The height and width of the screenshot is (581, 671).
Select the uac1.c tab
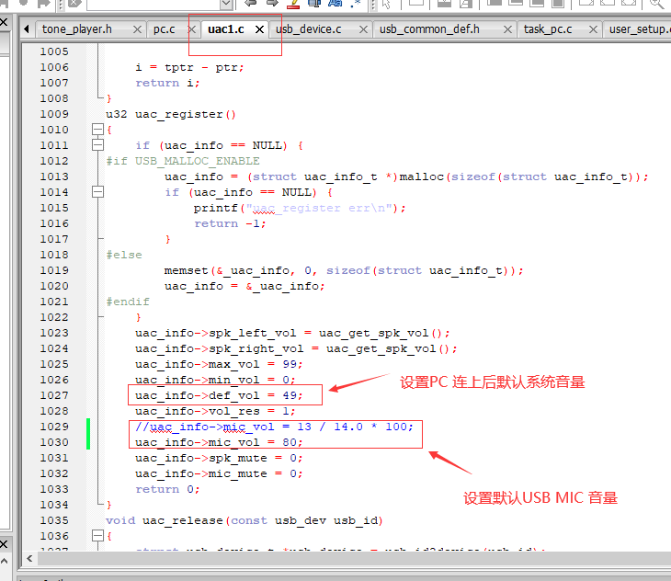click(x=225, y=29)
